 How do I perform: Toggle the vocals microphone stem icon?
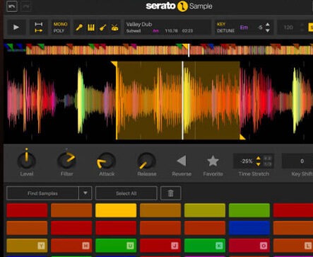click(x=79, y=28)
